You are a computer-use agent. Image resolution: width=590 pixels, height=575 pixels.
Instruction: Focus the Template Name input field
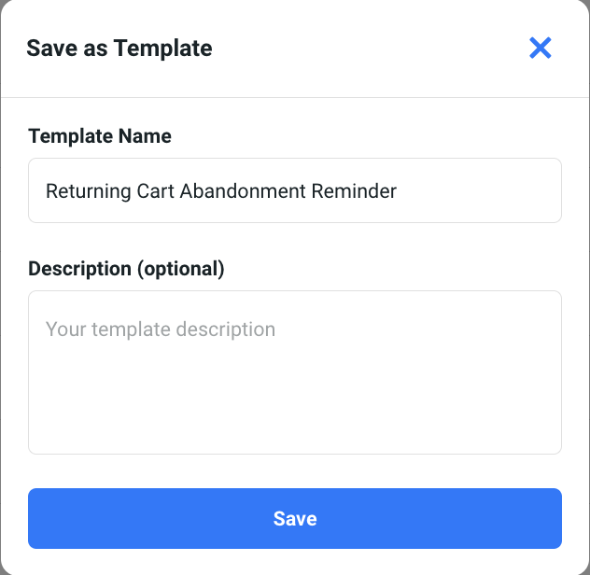click(x=295, y=190)
